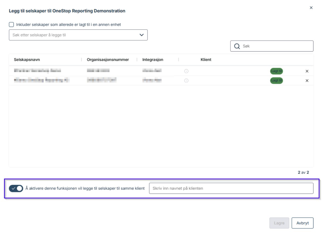Click info icon in first company row
Screen dimensions: 331x238
pos(186,71)
